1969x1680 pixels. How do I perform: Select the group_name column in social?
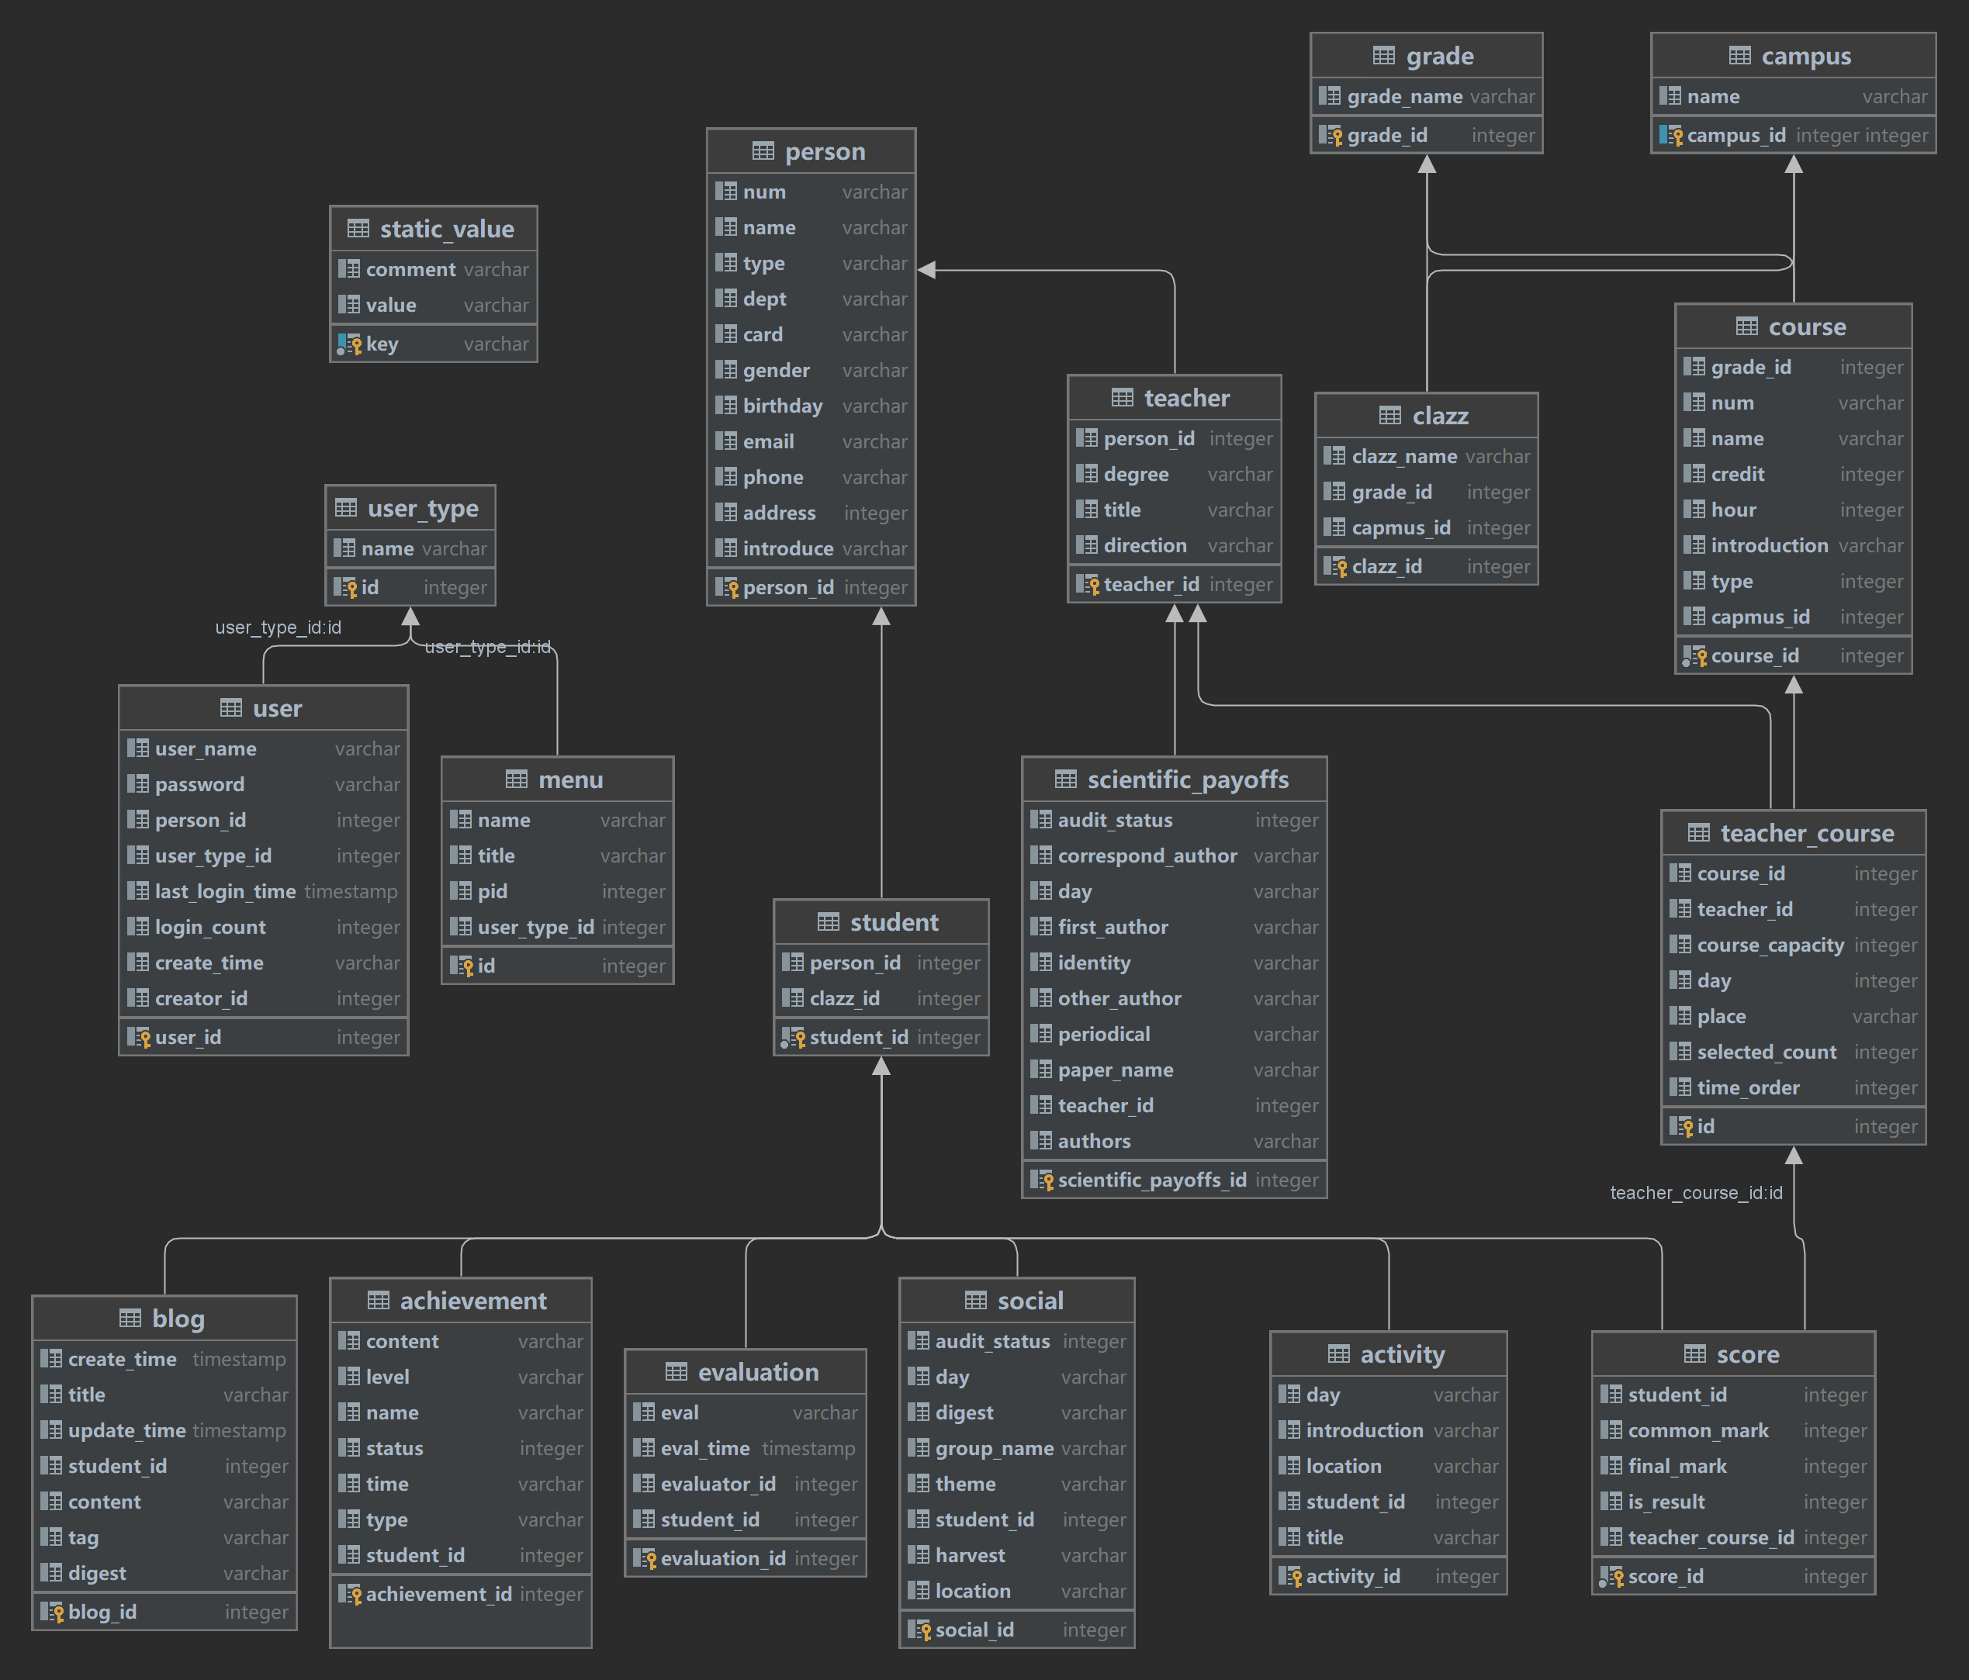[1017, 1448]
